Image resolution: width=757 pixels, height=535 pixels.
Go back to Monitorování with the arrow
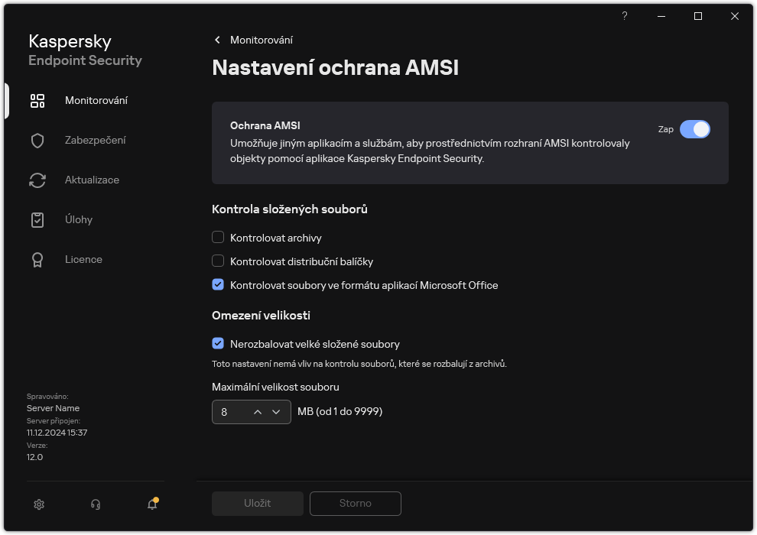(217, 40)
